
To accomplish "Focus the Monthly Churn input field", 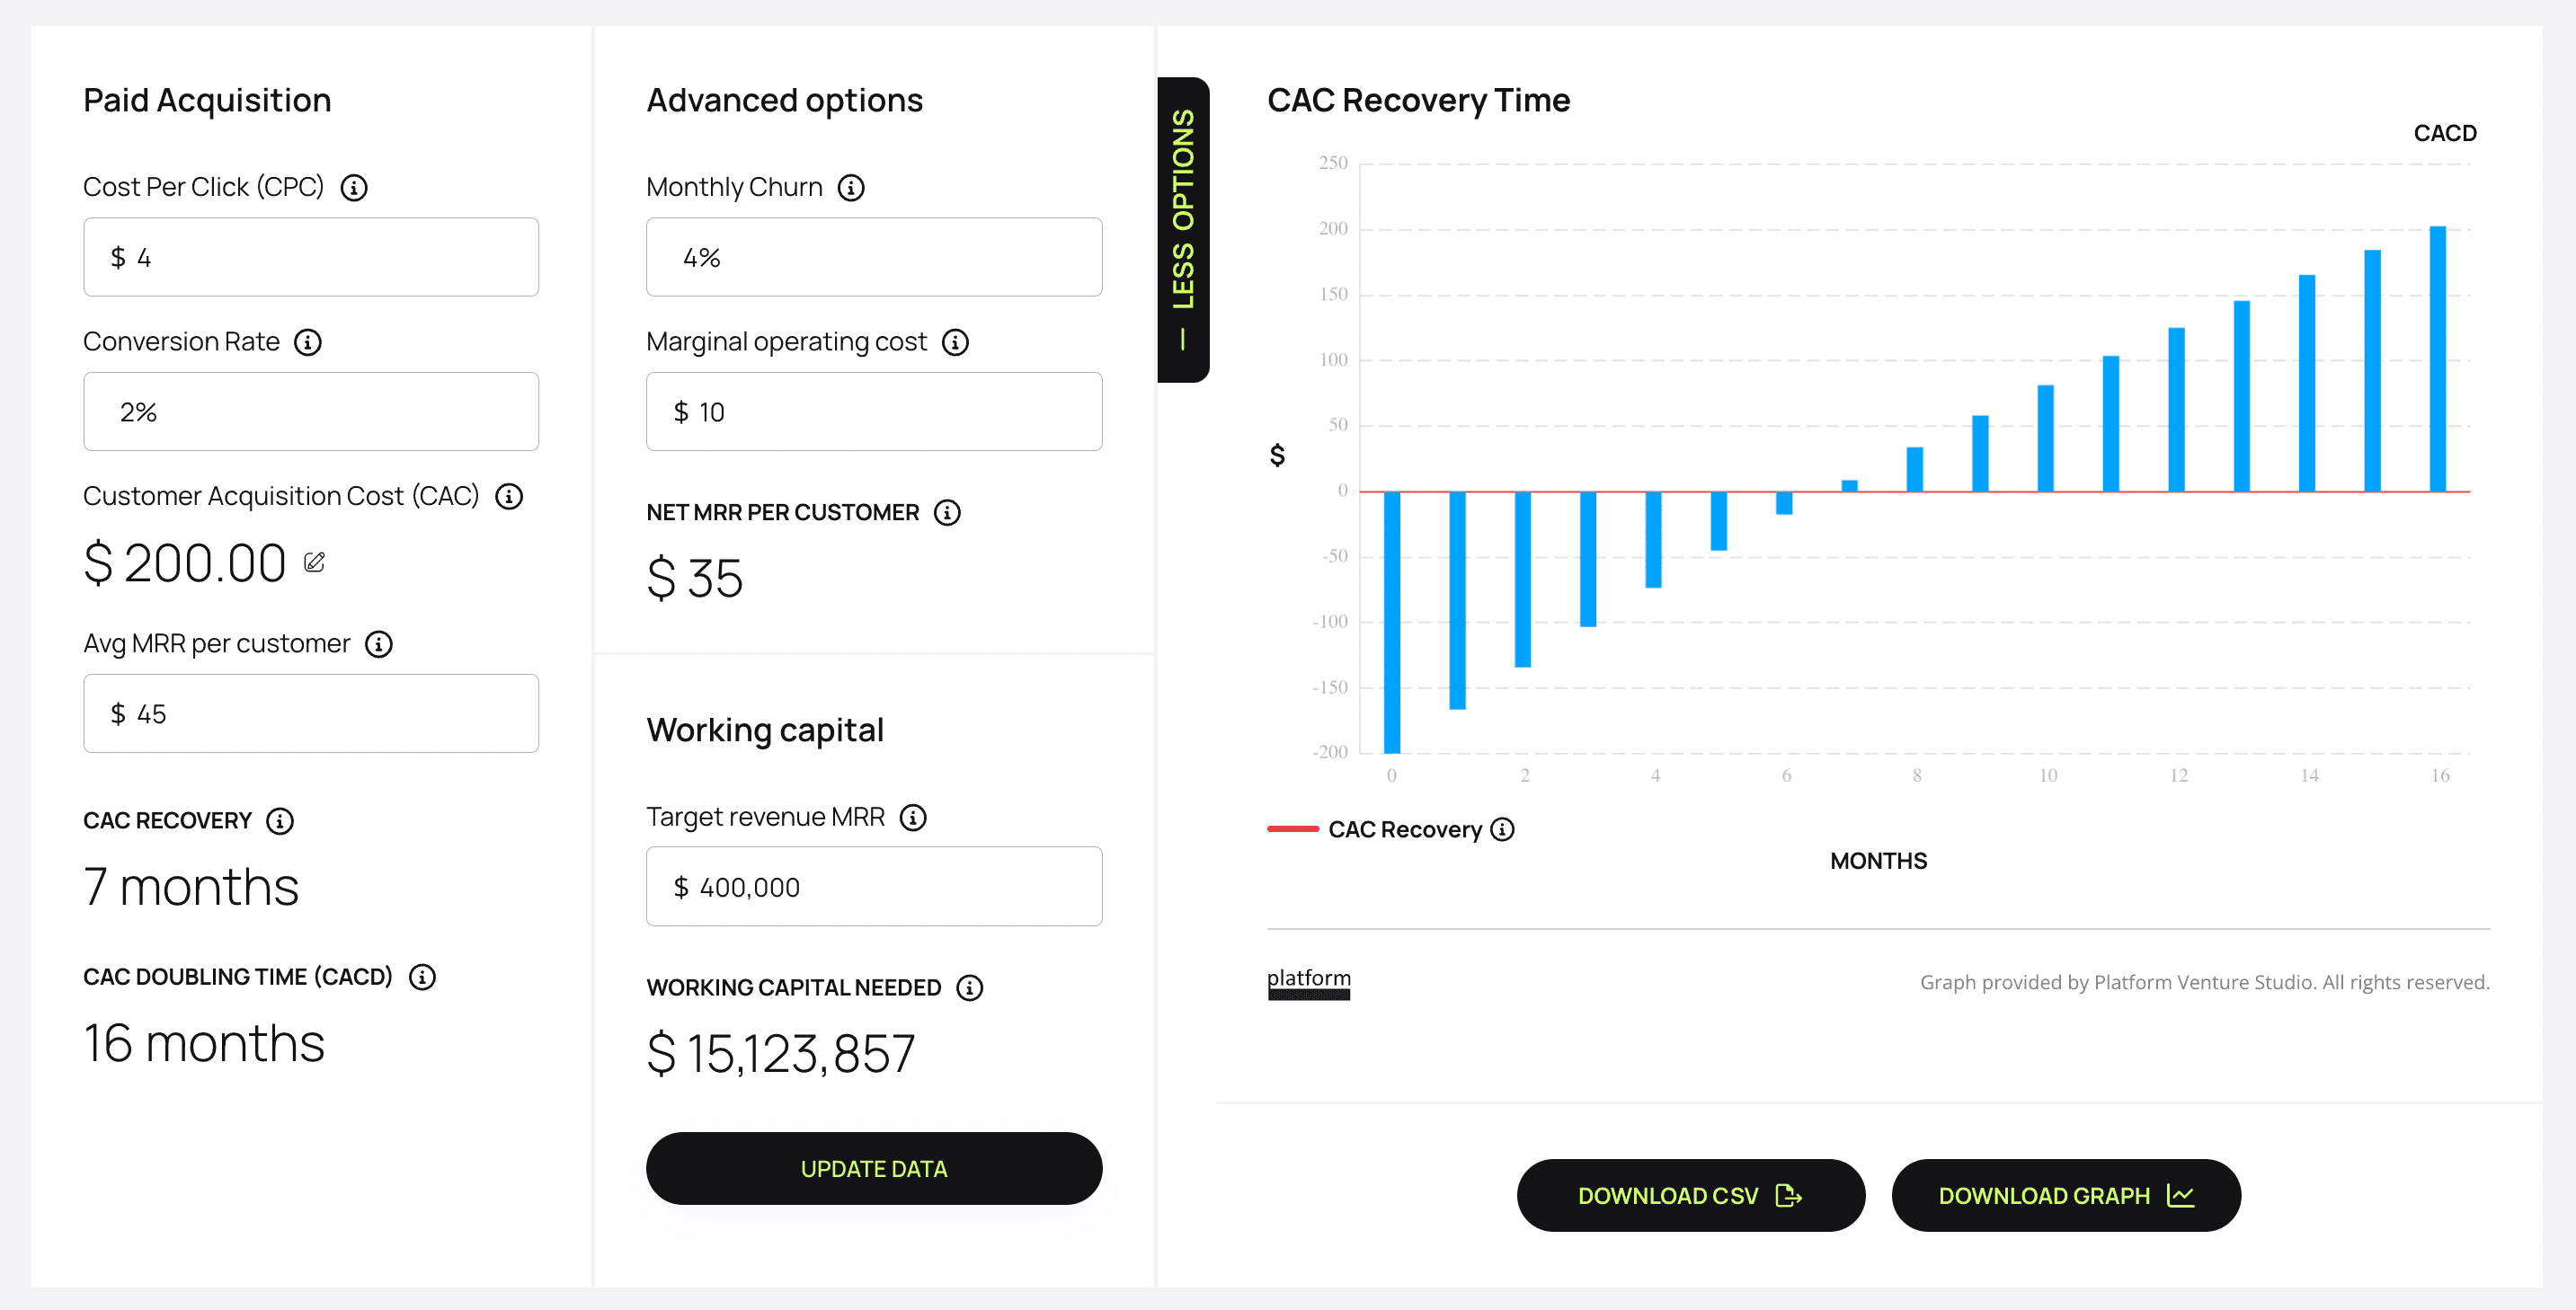I will tap(874, 258).
